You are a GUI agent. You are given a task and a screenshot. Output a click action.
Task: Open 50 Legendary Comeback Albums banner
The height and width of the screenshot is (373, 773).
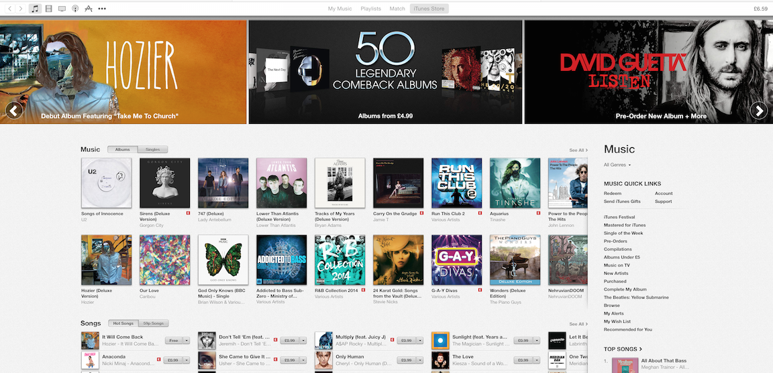point(385,72)
